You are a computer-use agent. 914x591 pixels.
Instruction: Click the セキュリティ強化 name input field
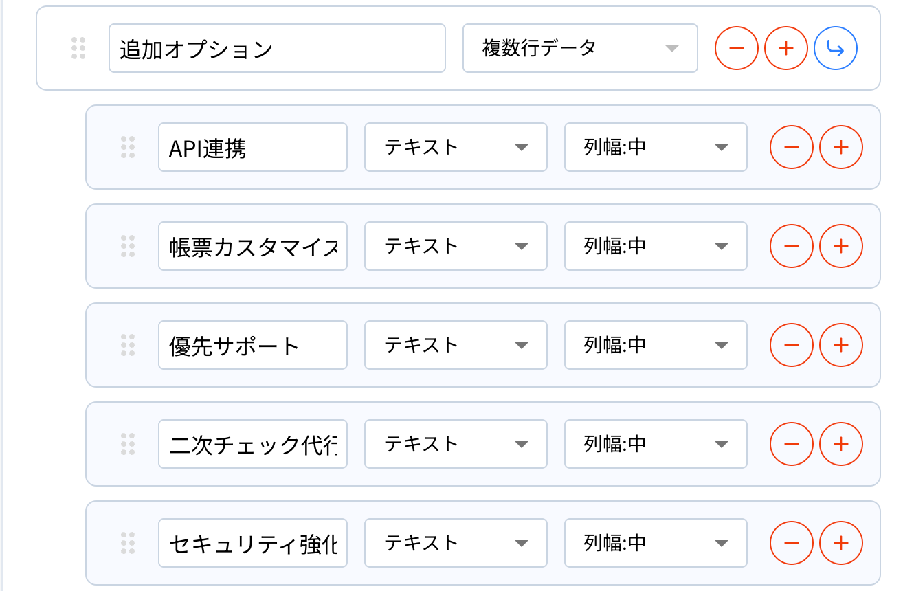pos(252,543)
